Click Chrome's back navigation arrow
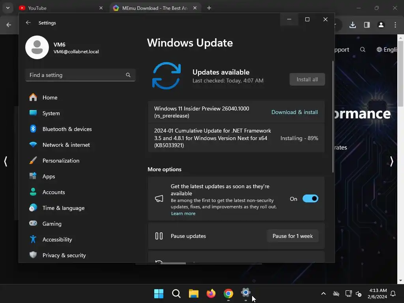 (x=9, y=25)
